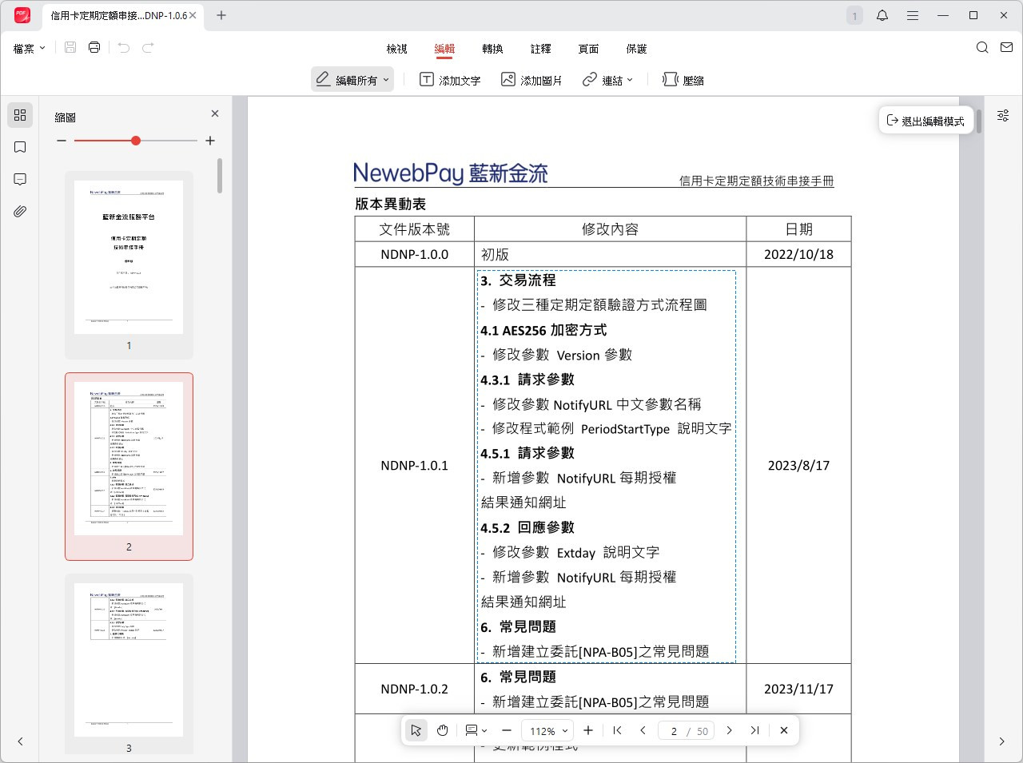Click the NDNP-1.0.2 version cell
The image size is (1023, 763).
[x=415, y=689]
